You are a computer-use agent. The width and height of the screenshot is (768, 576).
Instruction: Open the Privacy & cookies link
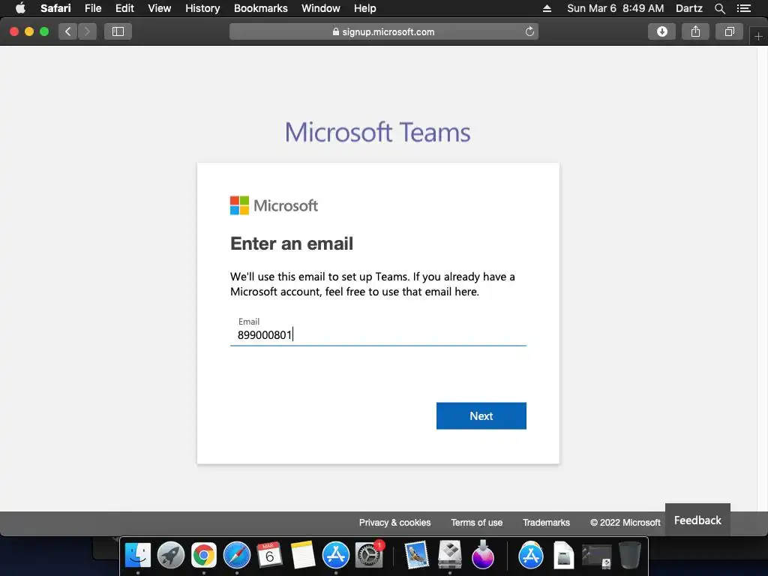[x=394, y=523]
